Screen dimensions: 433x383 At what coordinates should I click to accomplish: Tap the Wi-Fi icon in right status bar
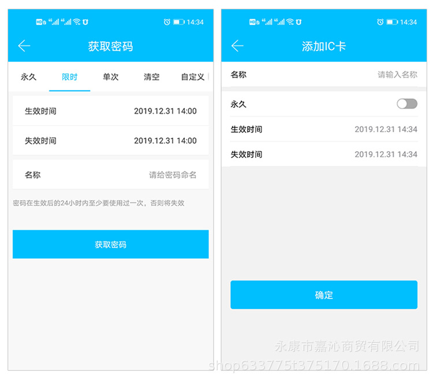click(290, 22)
